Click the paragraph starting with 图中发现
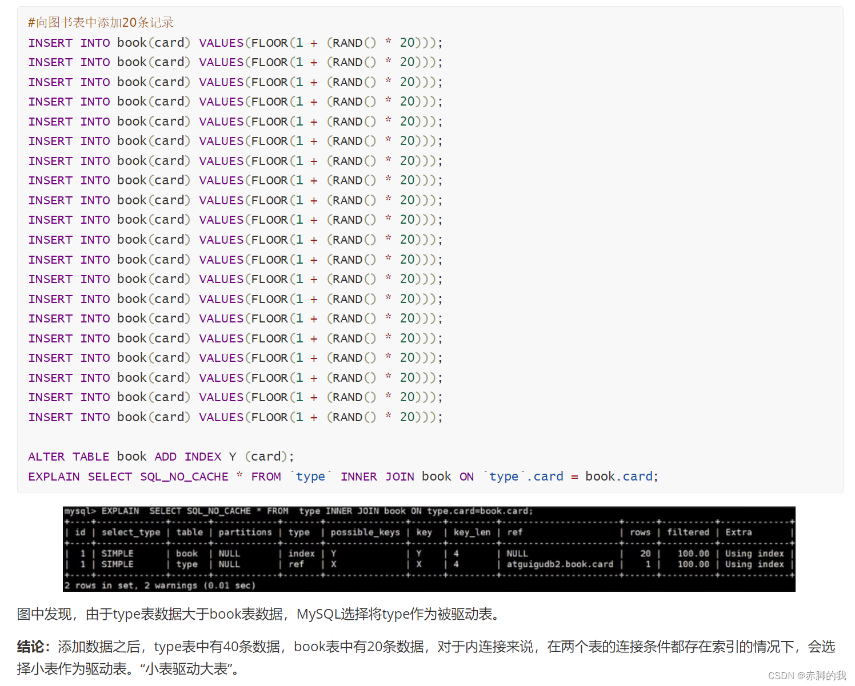The width and height of the screenshot is (855, 686). (x=260, y=614)
